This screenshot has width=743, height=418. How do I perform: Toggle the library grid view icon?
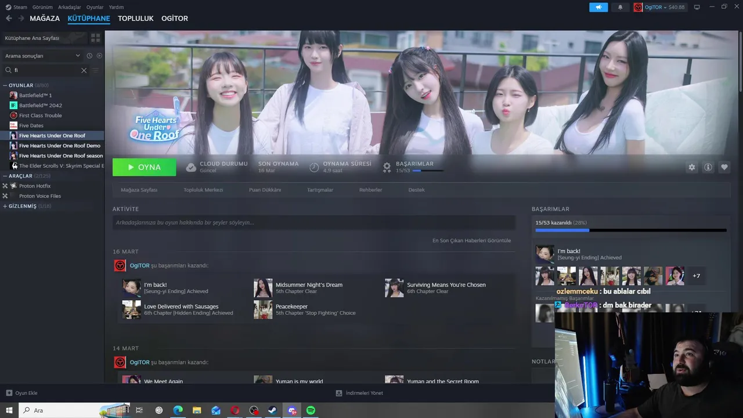(x=95, y=38)
